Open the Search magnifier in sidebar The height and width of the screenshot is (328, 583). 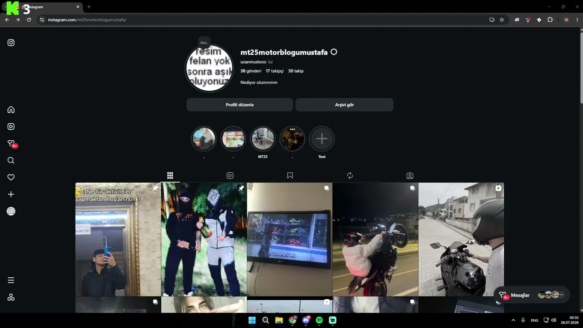click(x=11, y=160)
